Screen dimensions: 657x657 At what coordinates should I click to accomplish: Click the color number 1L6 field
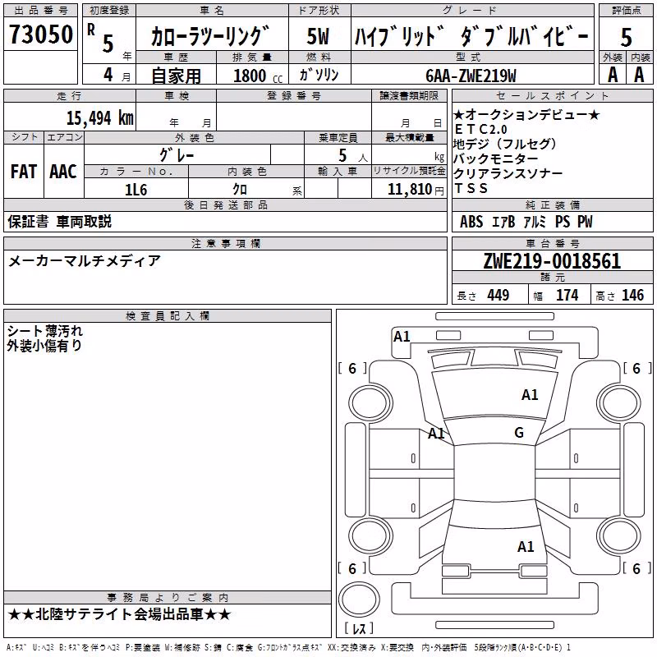pos(136,190)
